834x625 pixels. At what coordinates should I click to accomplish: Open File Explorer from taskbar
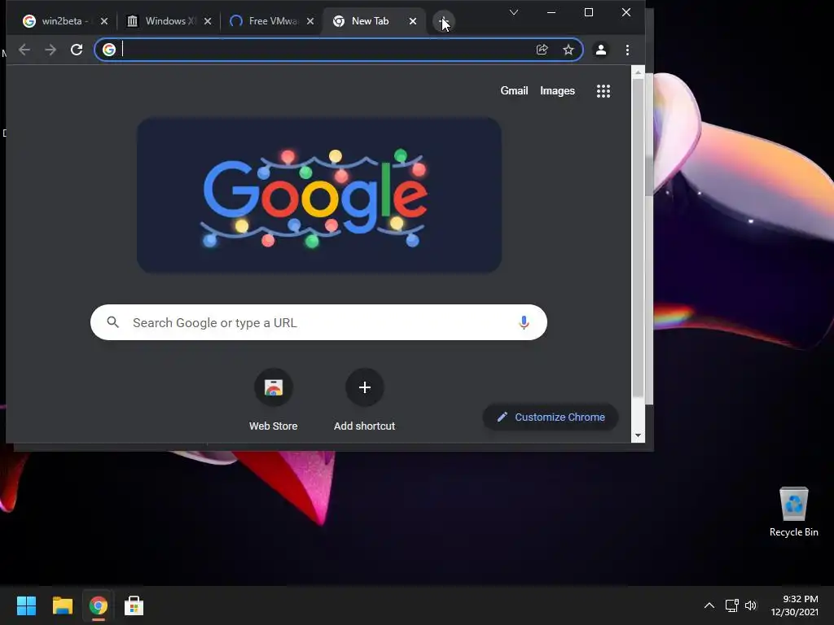click(62, 605)
